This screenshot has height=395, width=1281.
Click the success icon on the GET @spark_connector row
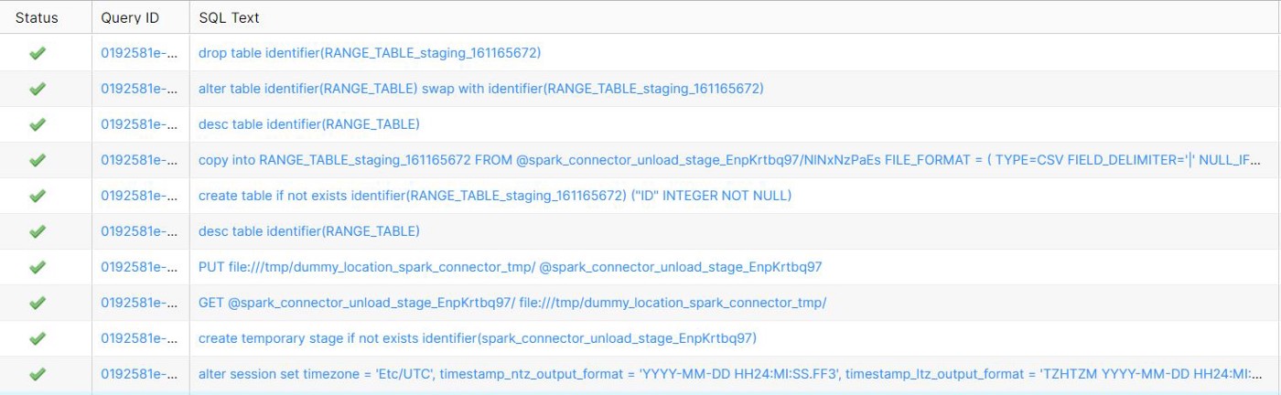[x=38, y=303]
